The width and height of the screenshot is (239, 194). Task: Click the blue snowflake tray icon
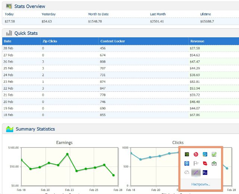coord(187,163)
